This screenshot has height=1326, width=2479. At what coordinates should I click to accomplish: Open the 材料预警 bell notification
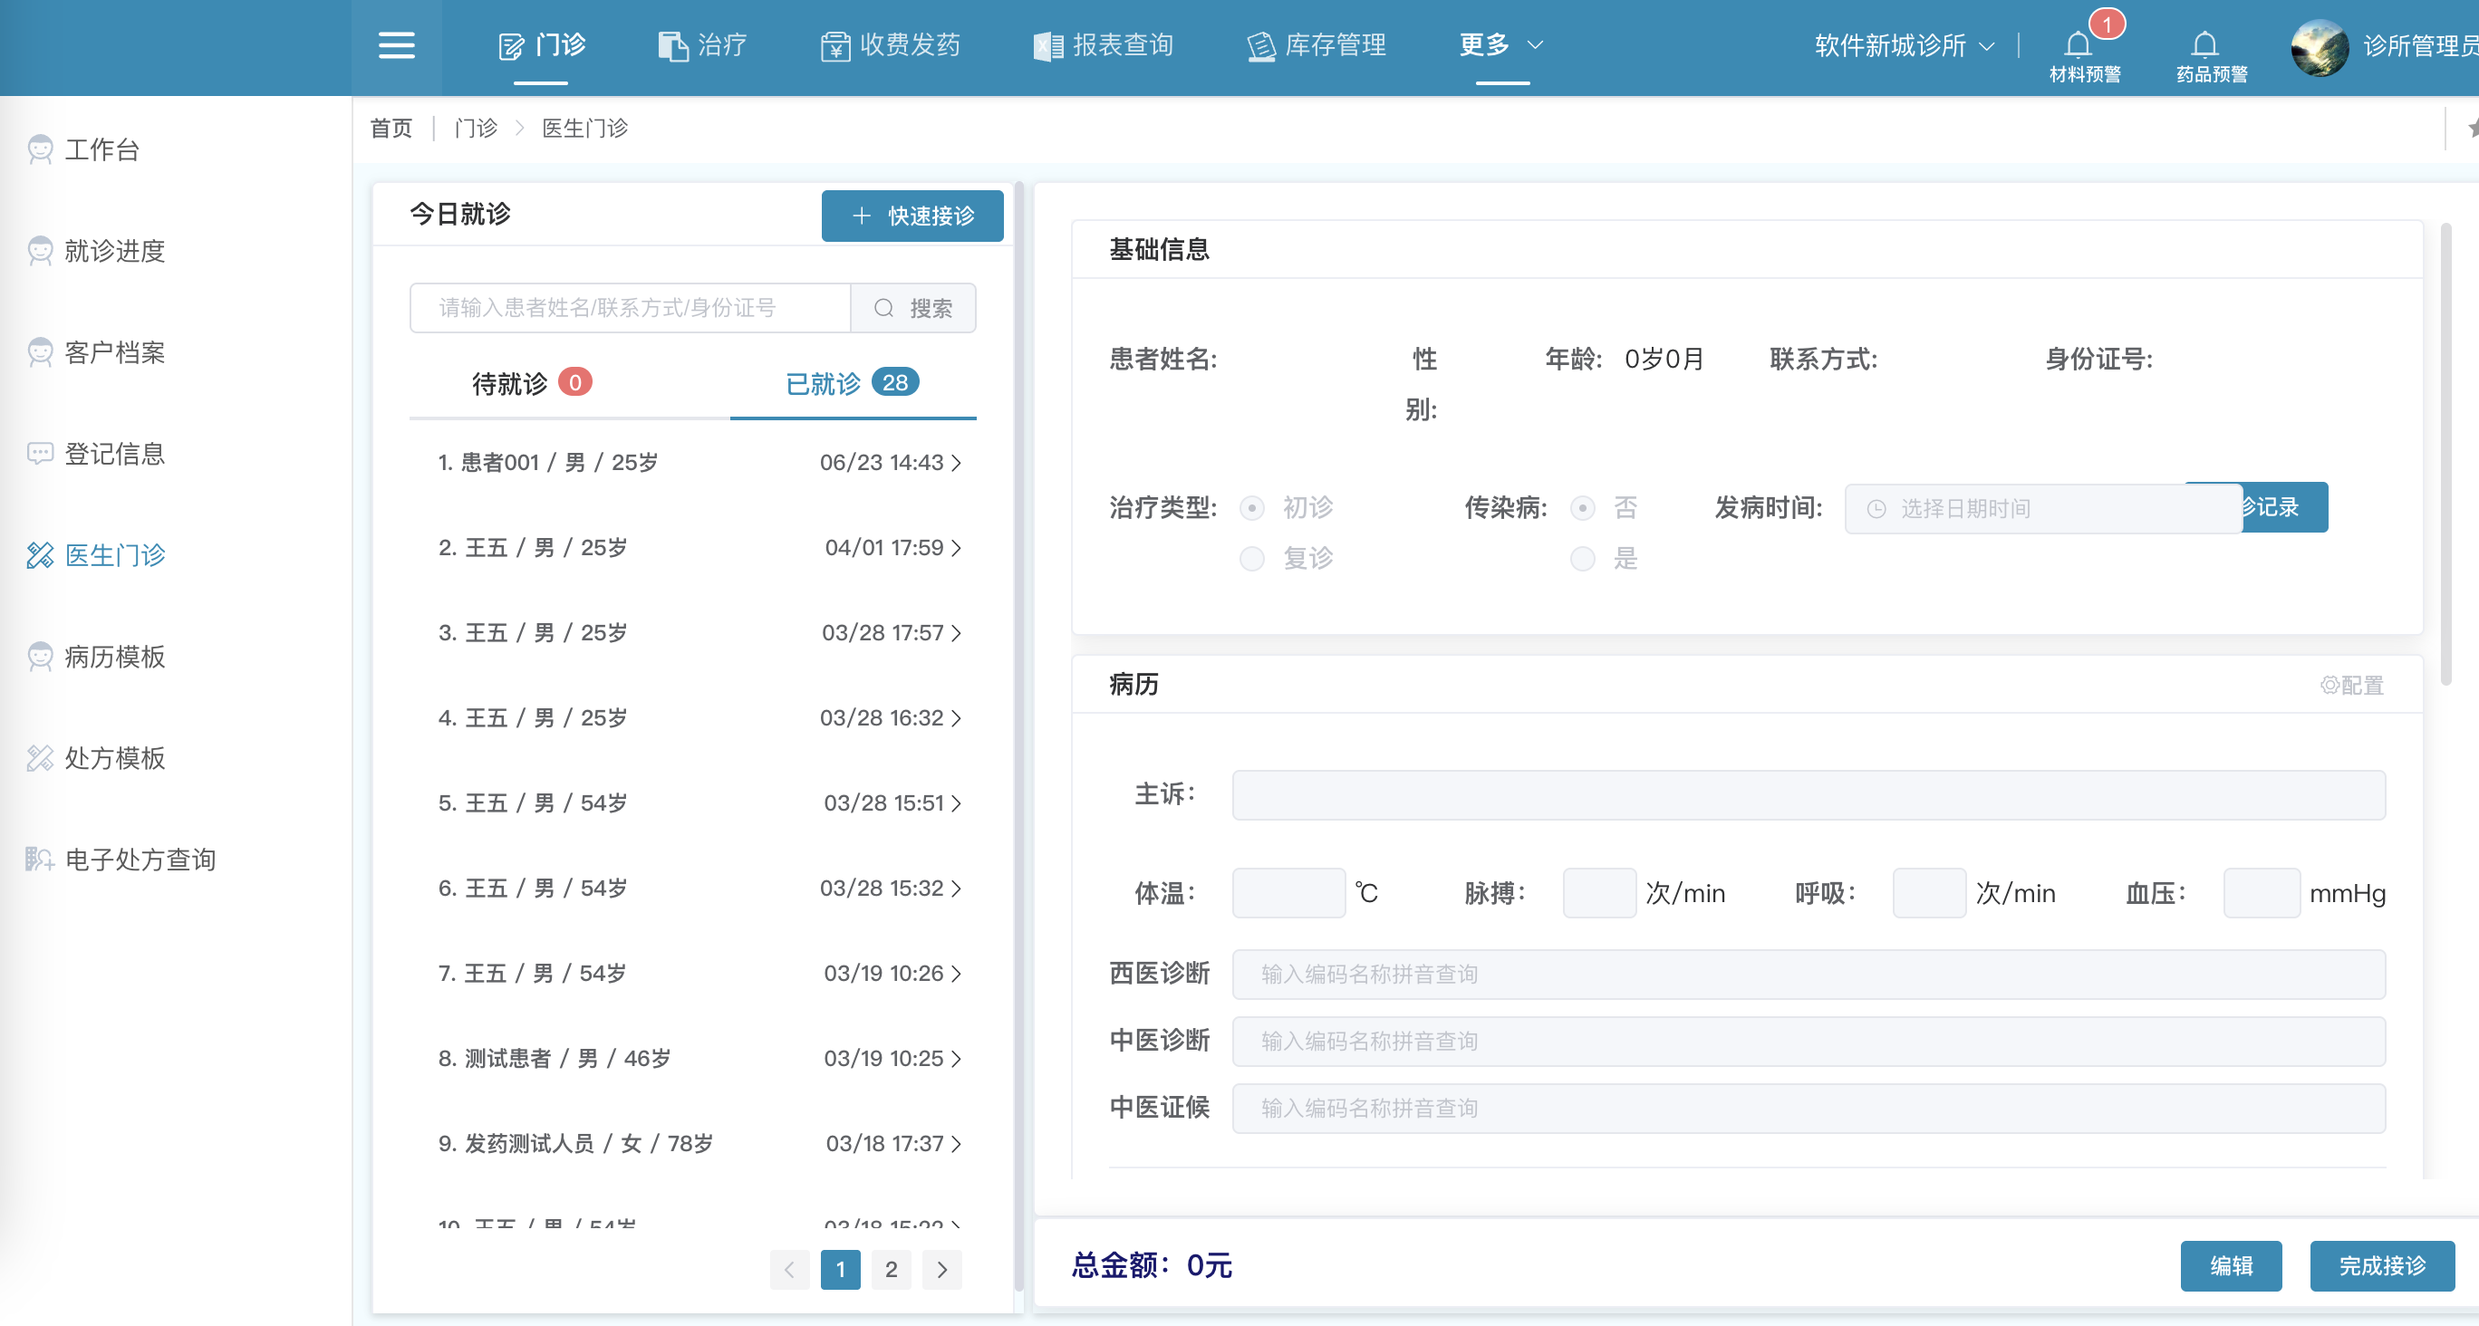point(2079,46)
